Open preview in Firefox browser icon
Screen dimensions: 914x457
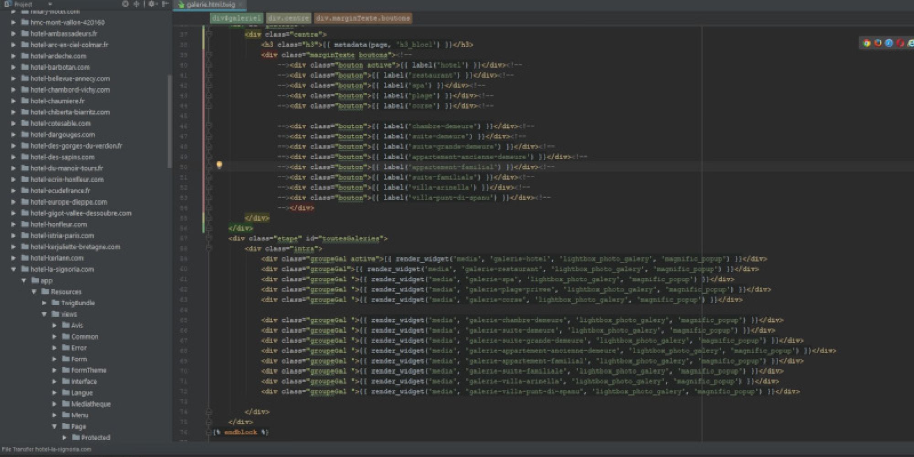(x=877, y=43)
